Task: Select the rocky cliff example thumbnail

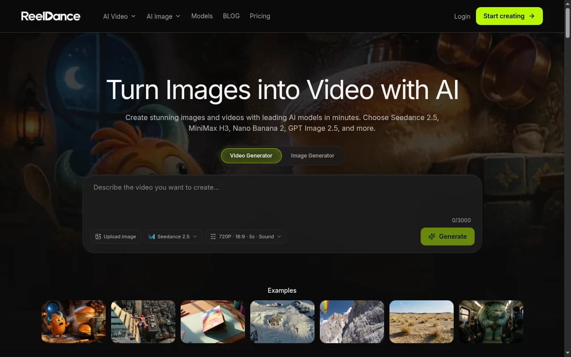Action: click(352, 322)
